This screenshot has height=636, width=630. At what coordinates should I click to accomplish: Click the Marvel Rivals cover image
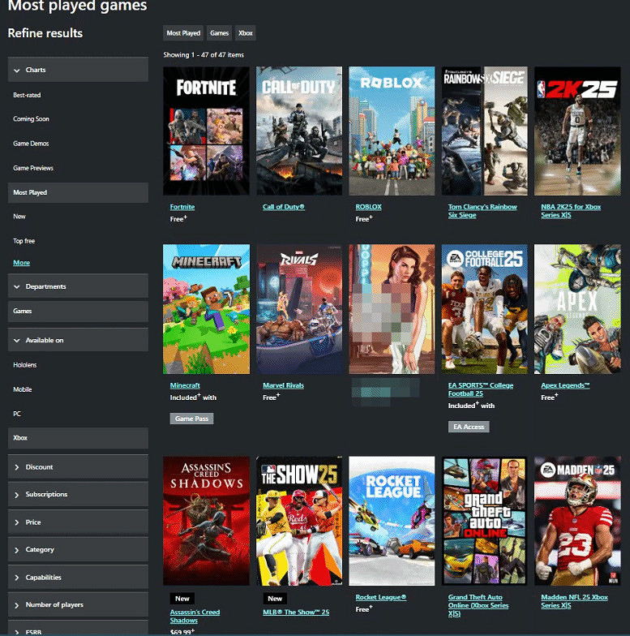(x=298, y=309)
